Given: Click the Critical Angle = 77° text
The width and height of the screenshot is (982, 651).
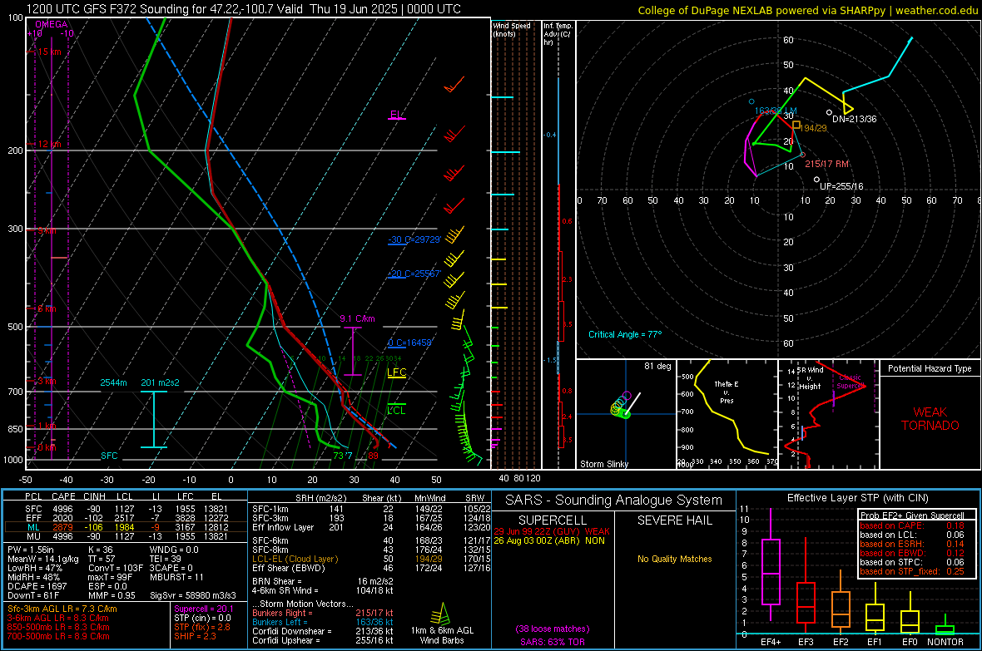Looking at the screenshot, I should tap(625, 334).
